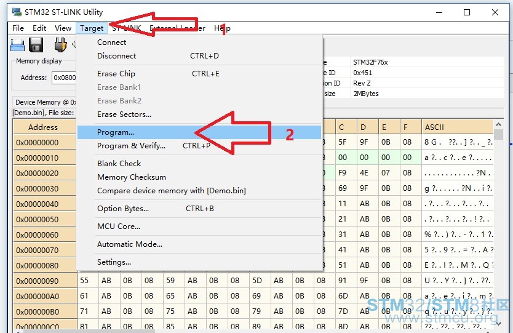
Task: Click the scrollbar up arrow in memory table
Action: coord(498,124)
